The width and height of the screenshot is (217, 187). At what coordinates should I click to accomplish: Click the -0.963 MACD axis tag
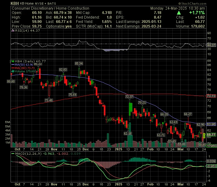211,166
